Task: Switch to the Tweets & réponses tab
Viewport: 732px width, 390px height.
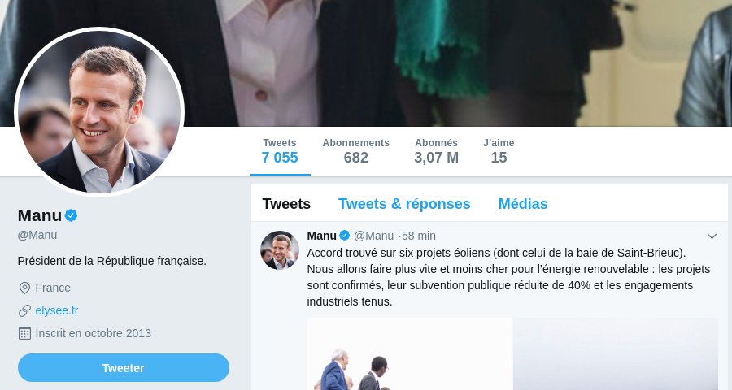Action: [404, 204]
